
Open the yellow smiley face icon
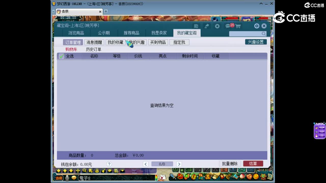coord(256,176)
